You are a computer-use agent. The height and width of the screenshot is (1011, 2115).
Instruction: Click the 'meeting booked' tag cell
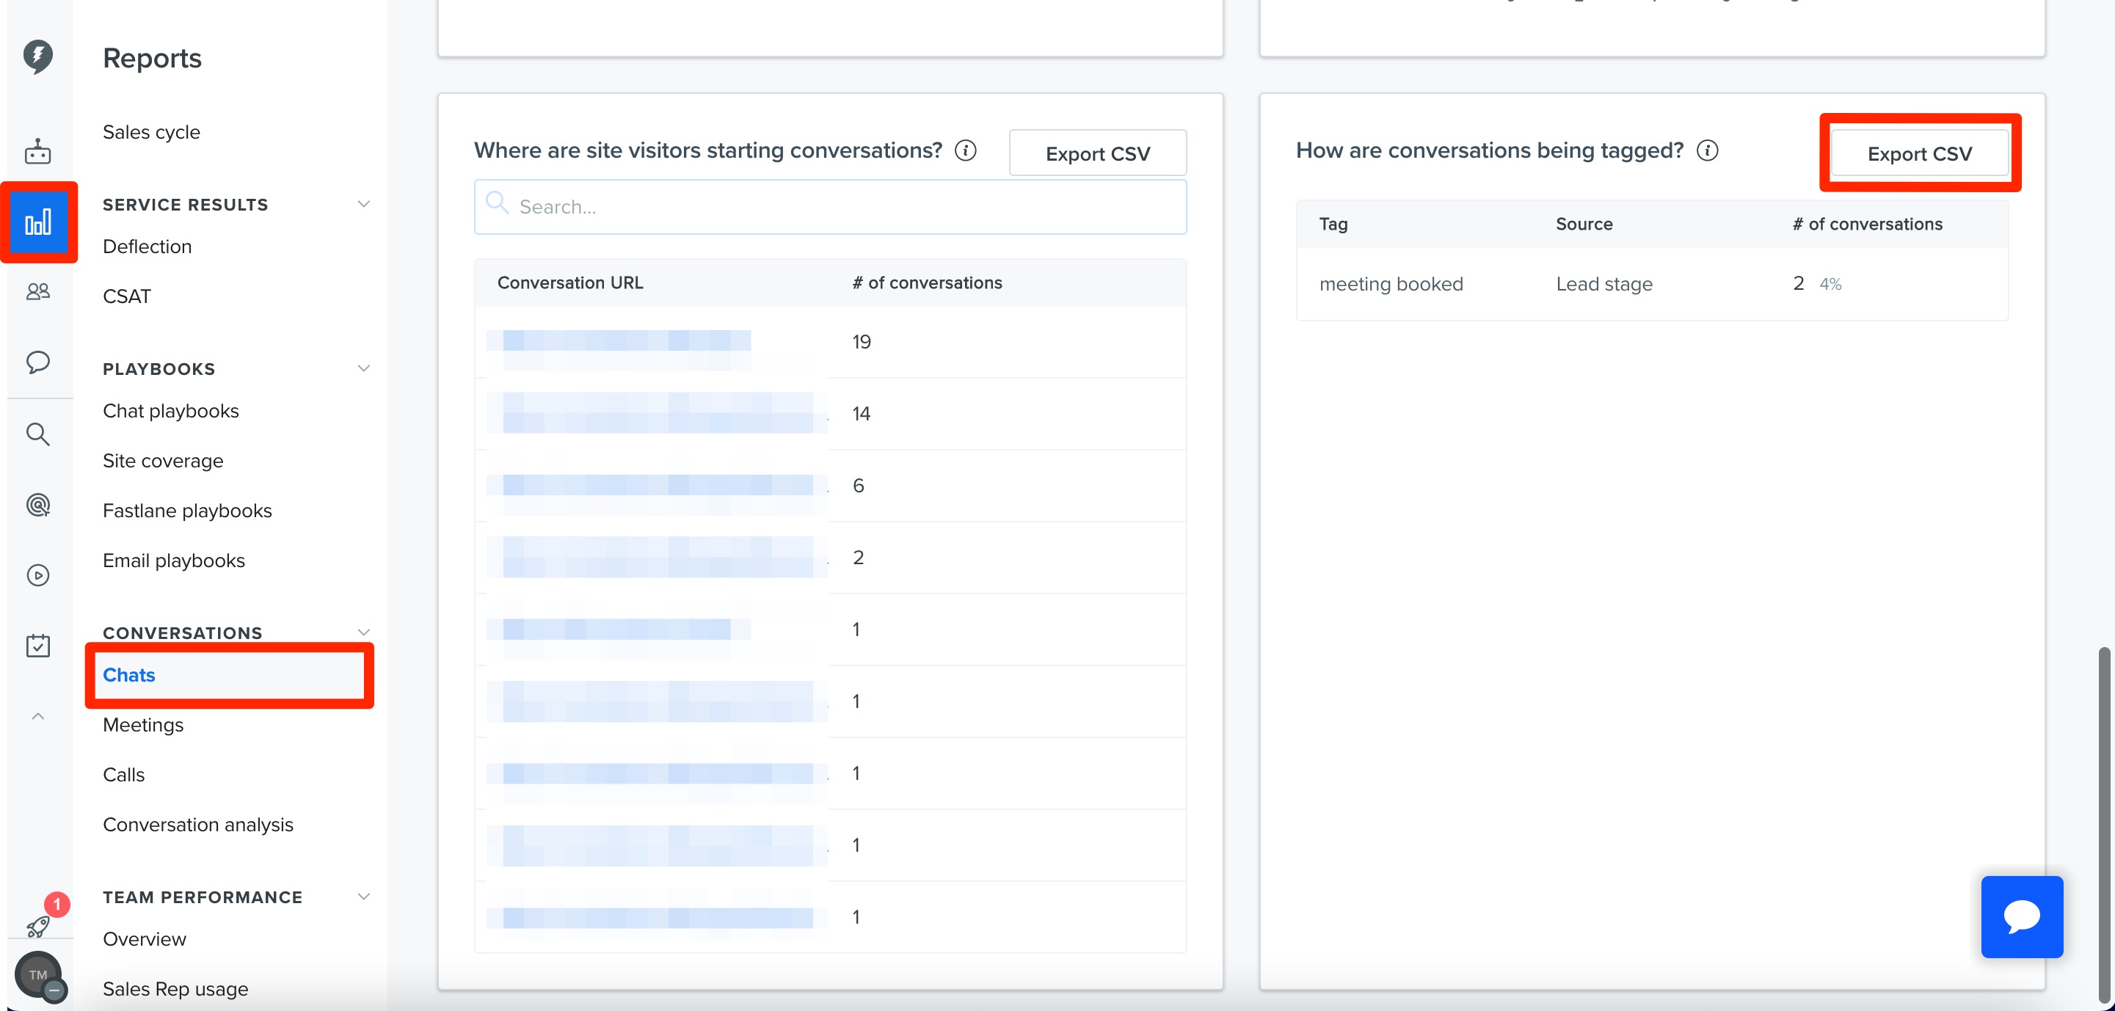click(1391, 284)
